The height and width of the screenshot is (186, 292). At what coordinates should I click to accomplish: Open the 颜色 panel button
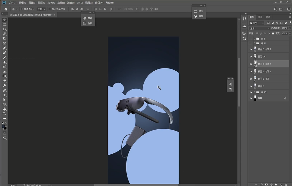88,18
